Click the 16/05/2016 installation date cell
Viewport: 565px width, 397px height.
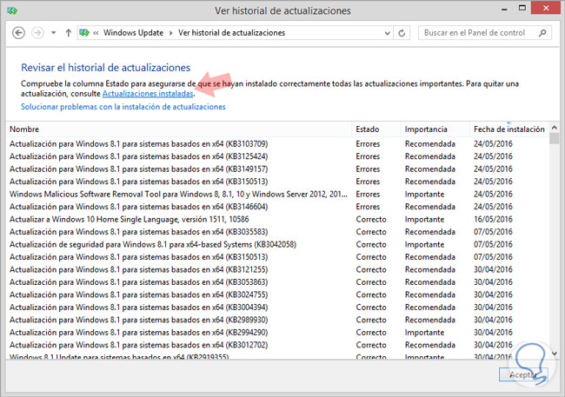493,220
